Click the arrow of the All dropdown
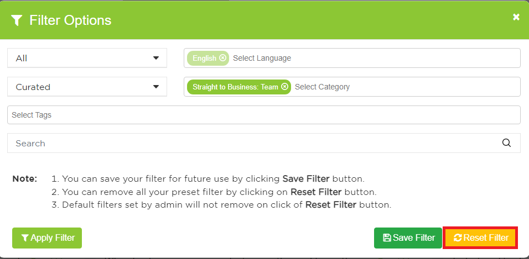The image size is (529, 259). pyautogui.click(x=155, y=58)
